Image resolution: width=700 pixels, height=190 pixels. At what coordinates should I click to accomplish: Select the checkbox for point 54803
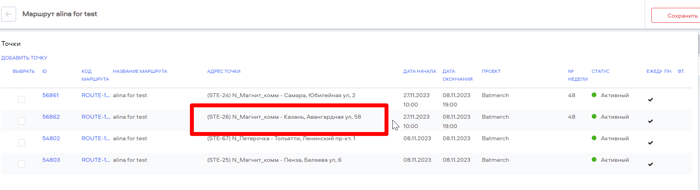[x=22, y=164]
